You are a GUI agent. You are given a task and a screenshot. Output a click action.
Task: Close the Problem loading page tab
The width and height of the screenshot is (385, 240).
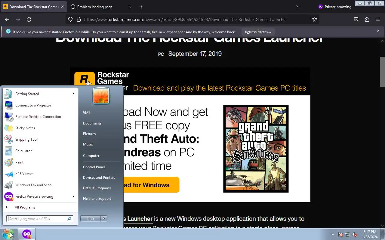click(x=130, y=7)
